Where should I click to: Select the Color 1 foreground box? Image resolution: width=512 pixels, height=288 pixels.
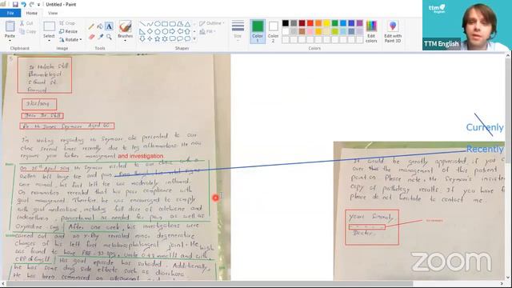[x=258, y=31]
